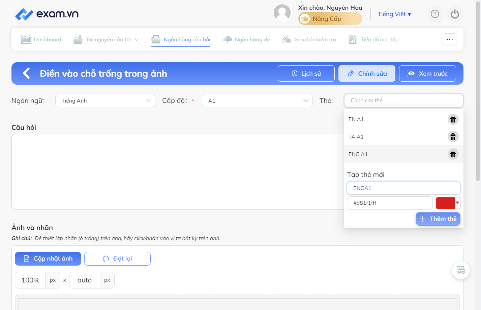Open the user profile avatar
This screenshot has width=481, height=310.
282,13
